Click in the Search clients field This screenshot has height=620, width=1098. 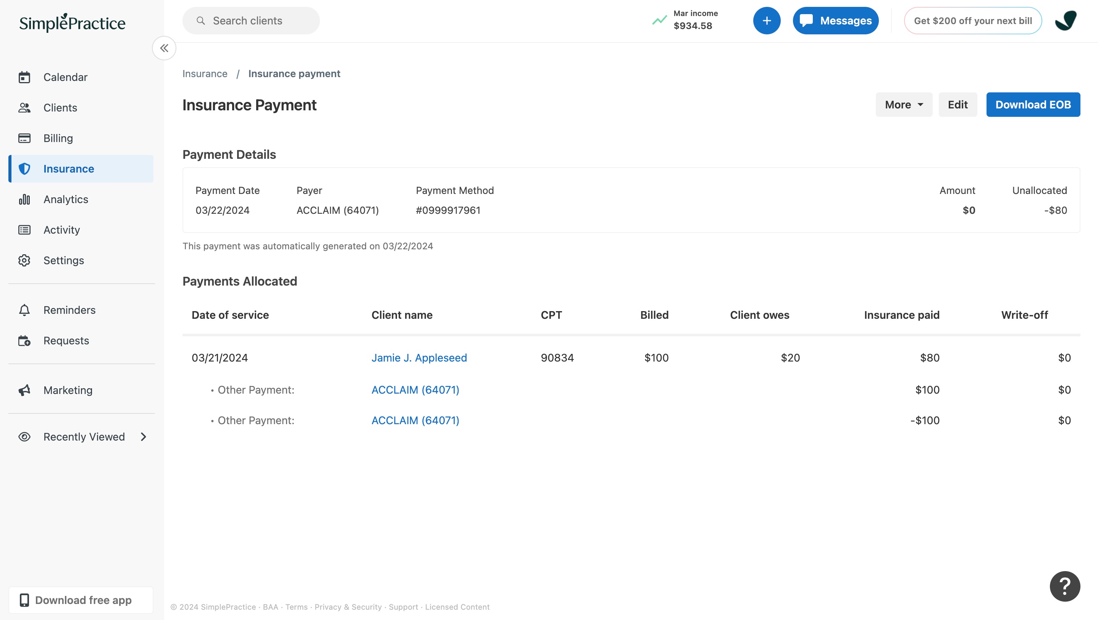point(250,21)
